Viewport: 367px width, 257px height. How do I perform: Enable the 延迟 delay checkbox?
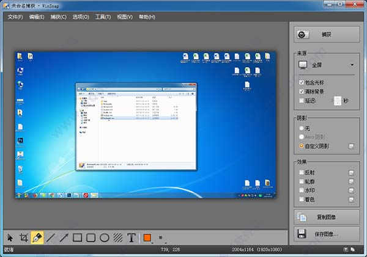pyautogui.click(x=302, y=101)
